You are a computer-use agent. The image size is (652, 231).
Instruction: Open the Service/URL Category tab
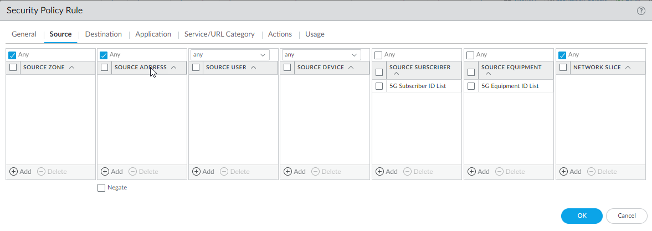click(x=219, y=34)
